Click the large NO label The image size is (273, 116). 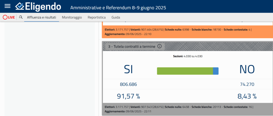247,70
